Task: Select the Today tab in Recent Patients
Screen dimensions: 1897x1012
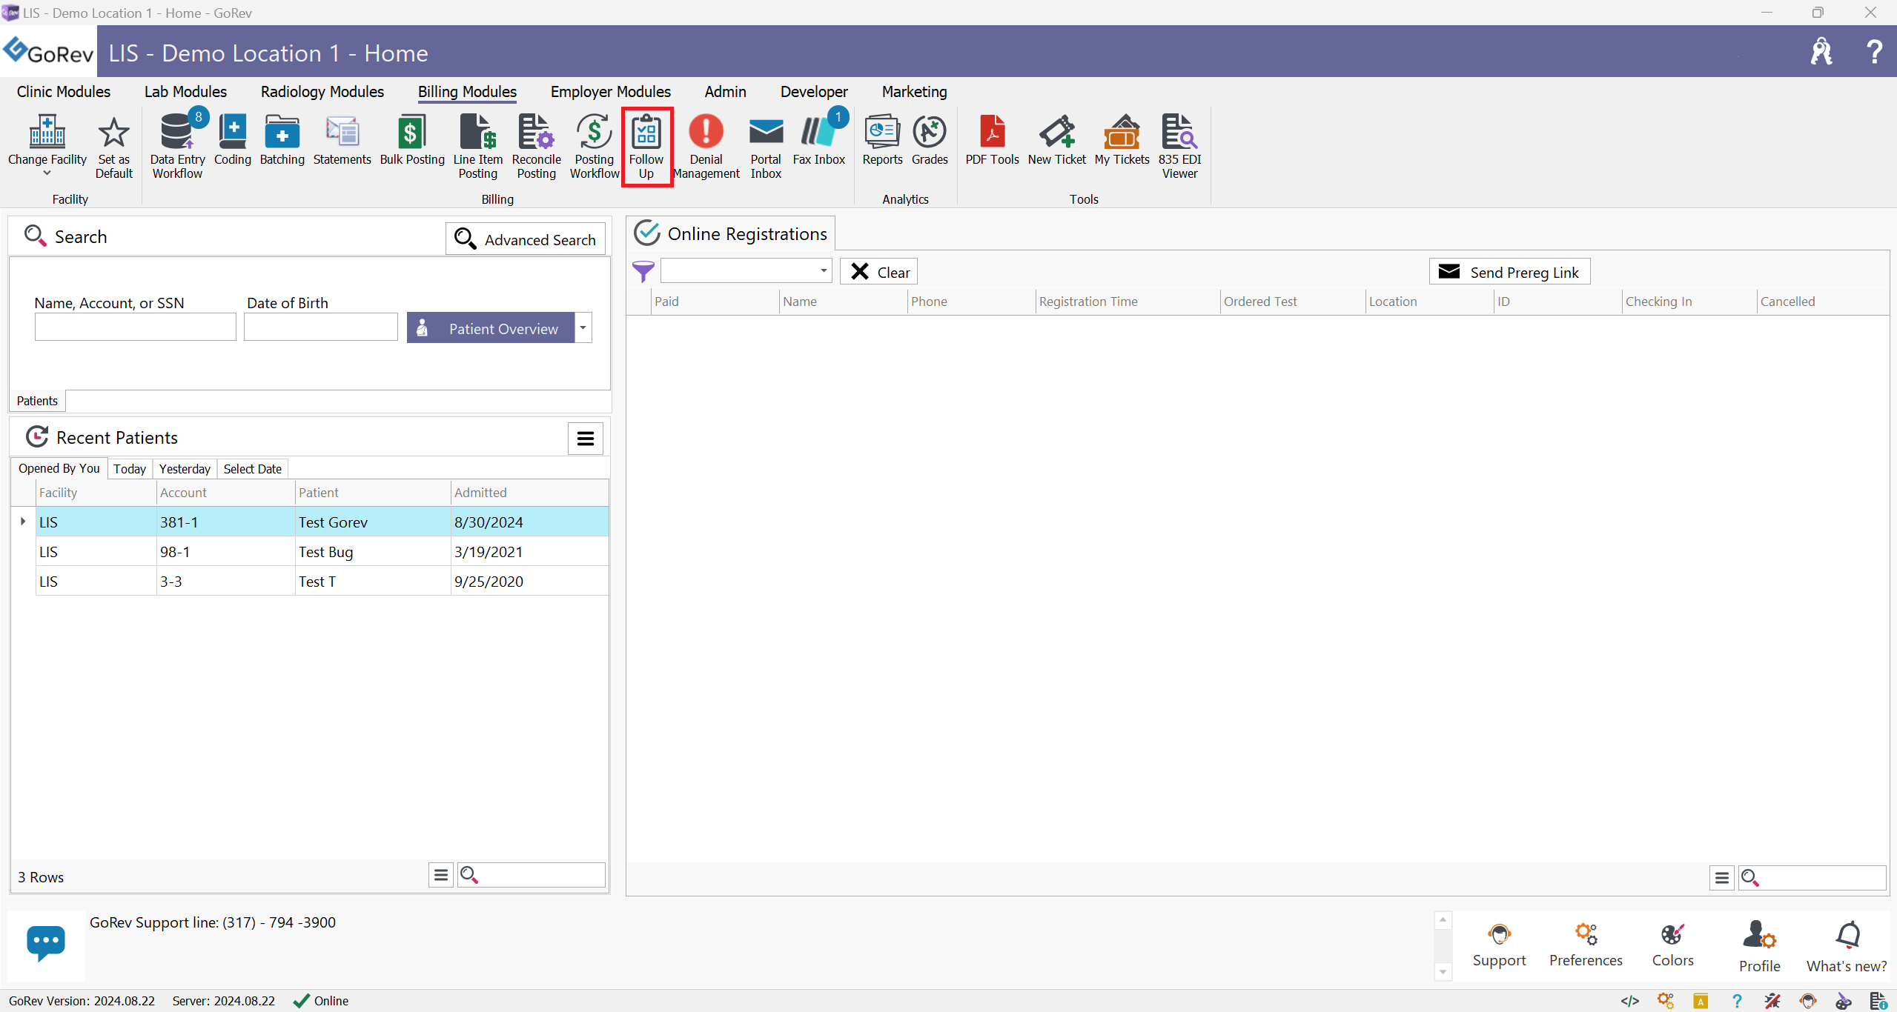Action: (x=130, y=468)
